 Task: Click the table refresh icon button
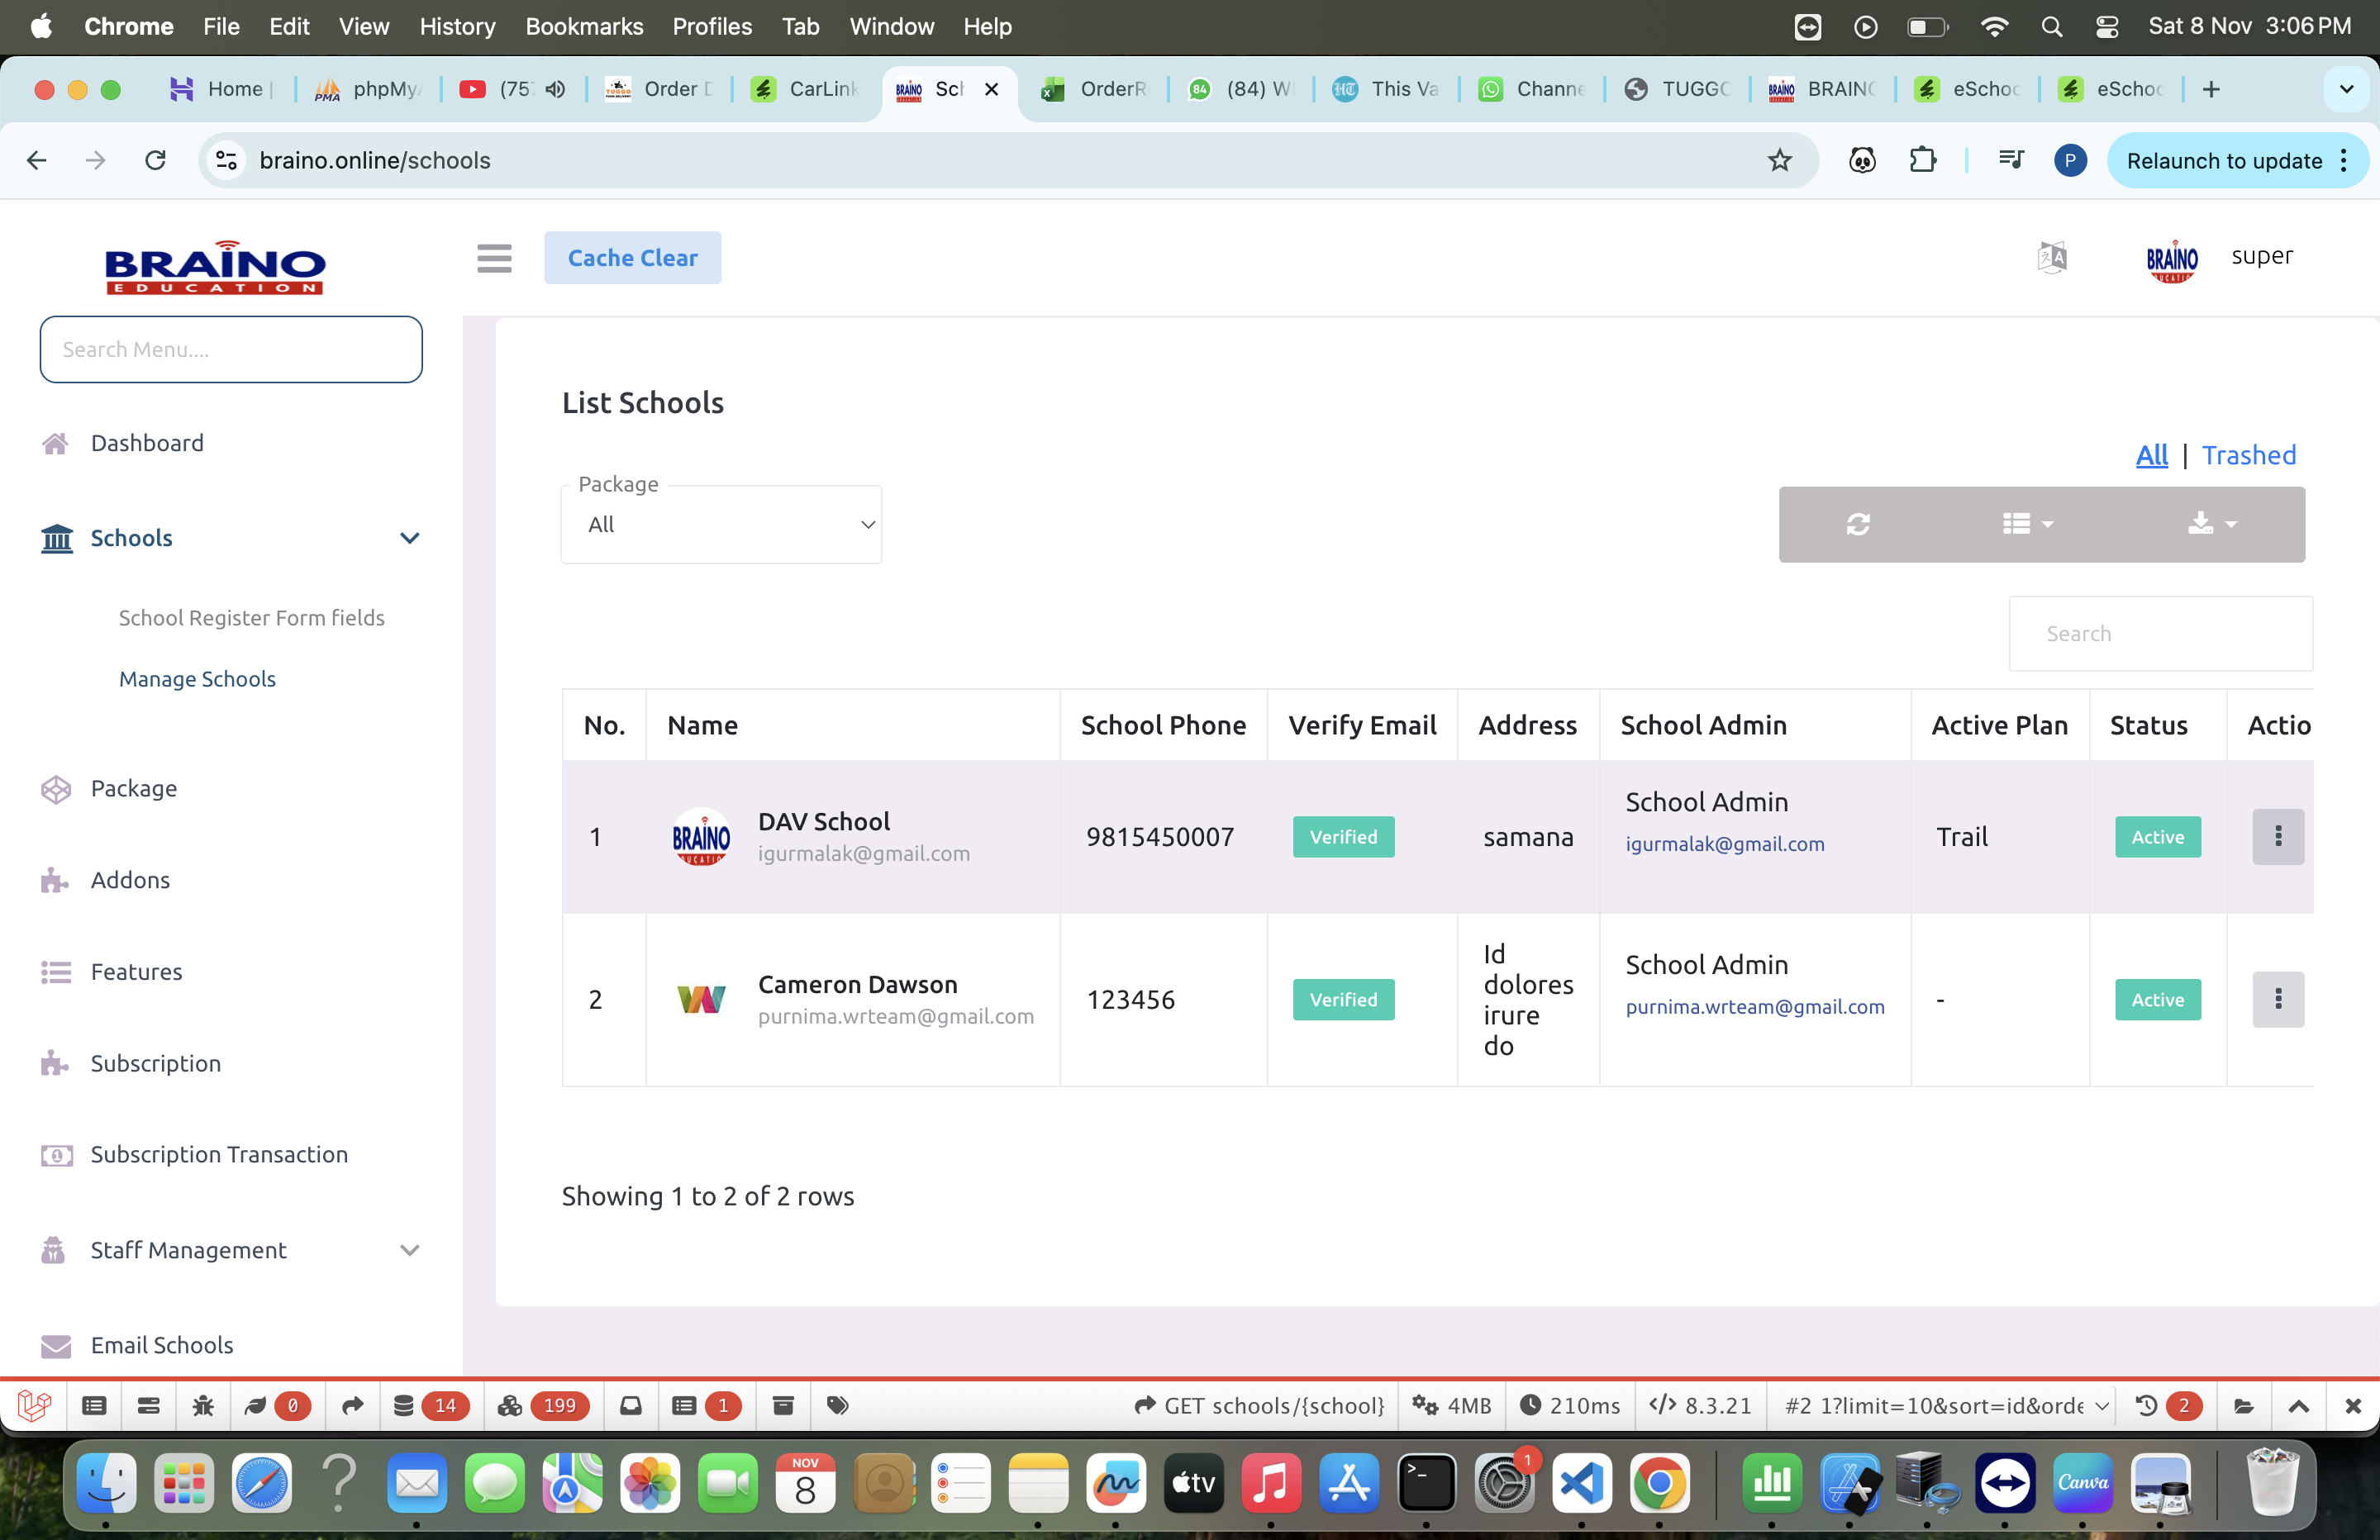1858,524
